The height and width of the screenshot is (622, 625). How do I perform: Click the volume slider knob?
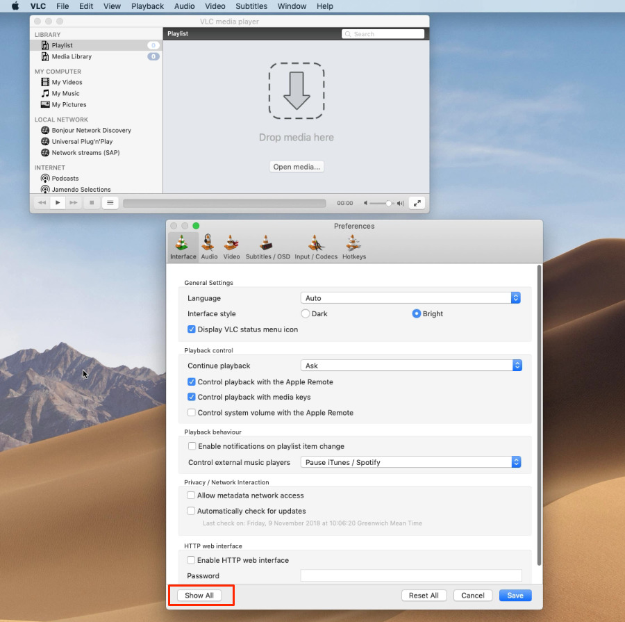pyautogui.click(x=388, y=203)
